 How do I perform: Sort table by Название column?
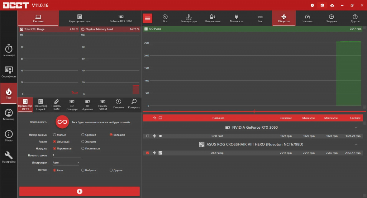pyautogui.click(x=218, y=118)
